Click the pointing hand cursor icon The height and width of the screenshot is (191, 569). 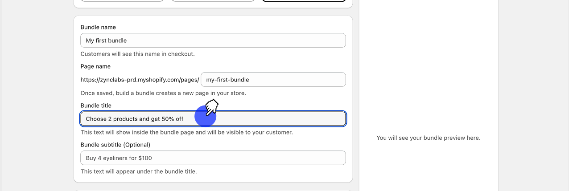(211, 107)
